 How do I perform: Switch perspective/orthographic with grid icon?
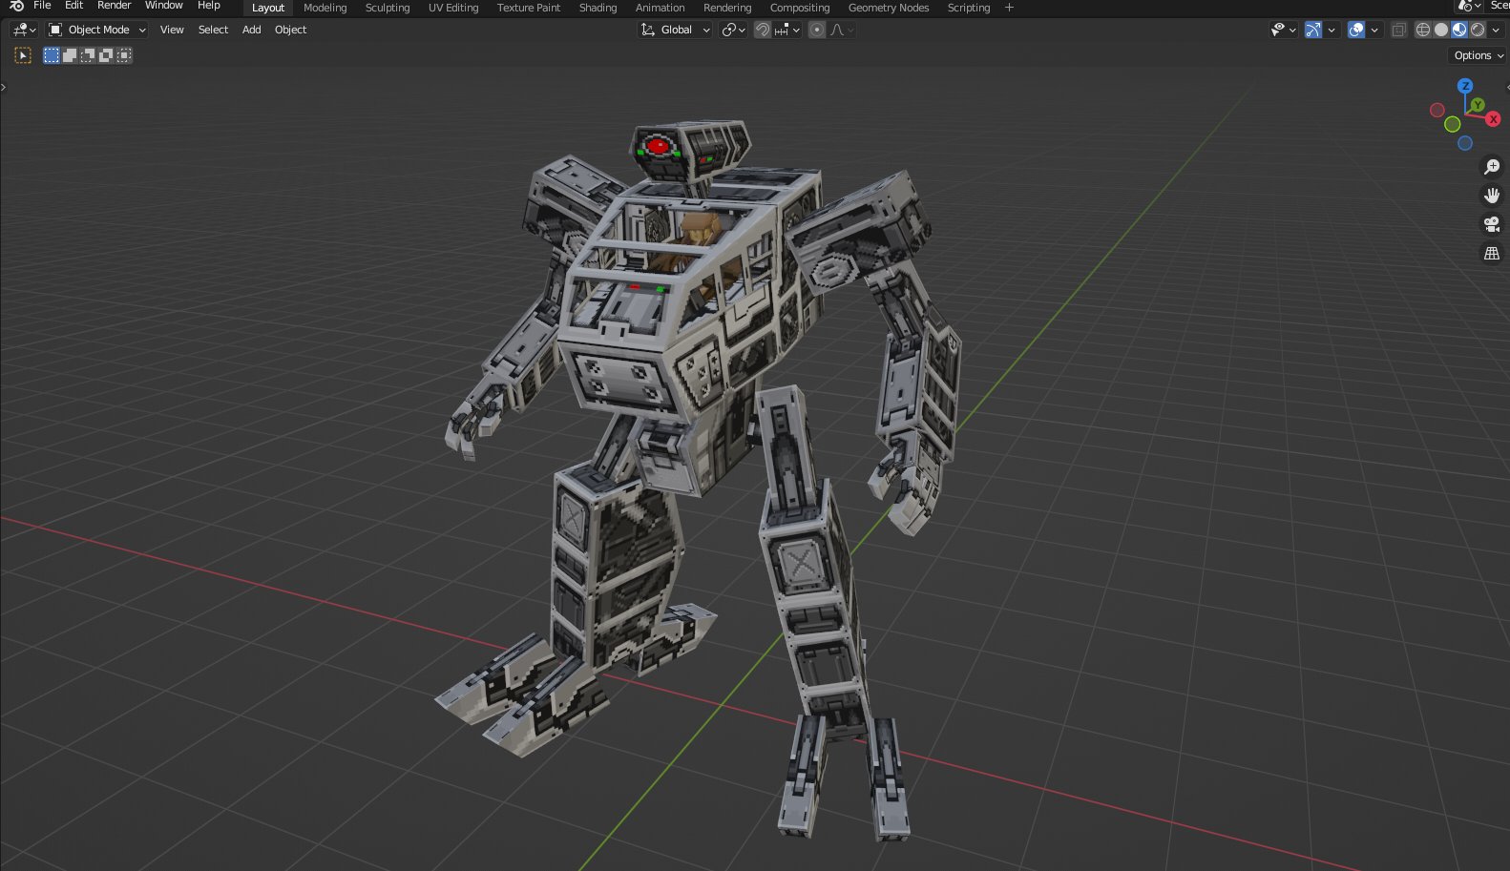tap(1492, 253)
